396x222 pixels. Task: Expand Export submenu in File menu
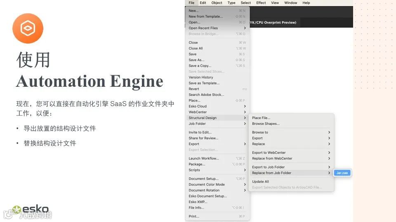[217, 144]
